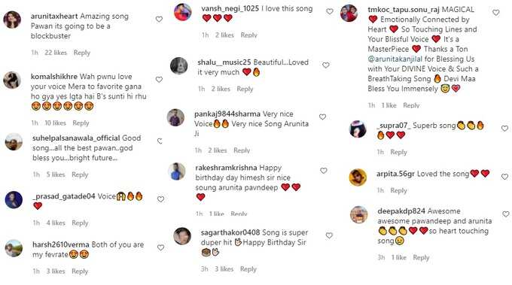
Task: Like komalshikhre's comment heart icon
Action: point(159,80)
